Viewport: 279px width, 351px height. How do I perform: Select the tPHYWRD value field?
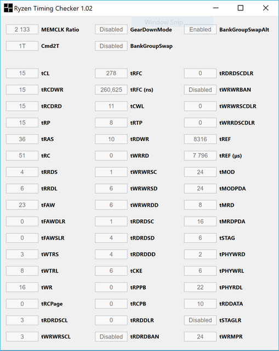click(x=200, y=254)
